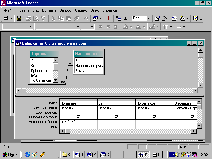This screenshot has width=212, height=159.
Task: Uncheck Show box for the Ім'я column
Action: 116,117
